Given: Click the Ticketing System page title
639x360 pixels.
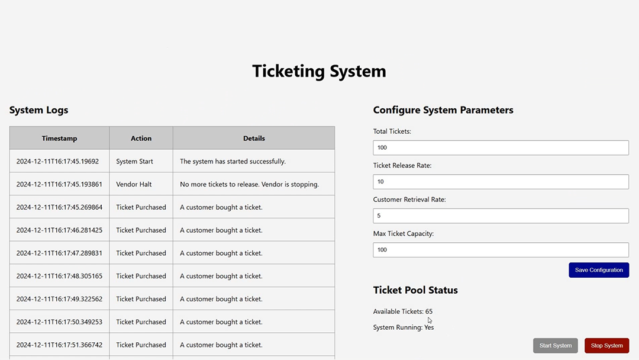Looking at the screenshot, I should click(x=319, y=71).
